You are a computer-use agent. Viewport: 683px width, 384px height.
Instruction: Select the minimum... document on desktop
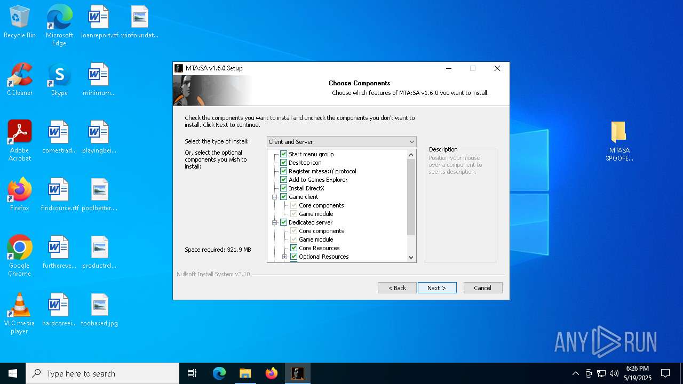tap(99, 80)
